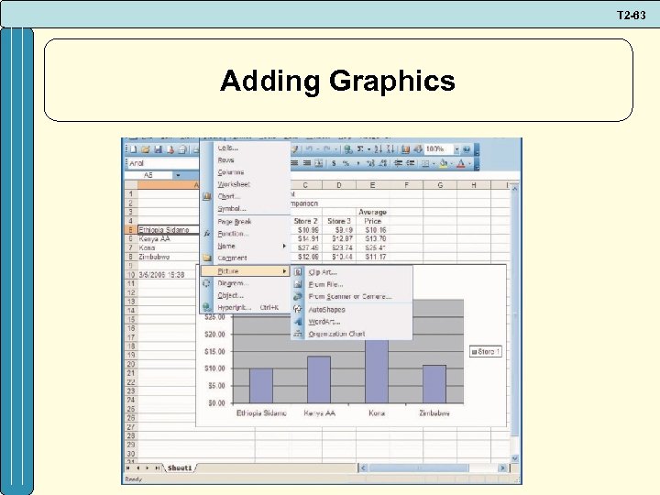Viewport: 660px width, 495px height.
Task: Choose Rows from the Insert menu
Action: (x=245, y=159)
